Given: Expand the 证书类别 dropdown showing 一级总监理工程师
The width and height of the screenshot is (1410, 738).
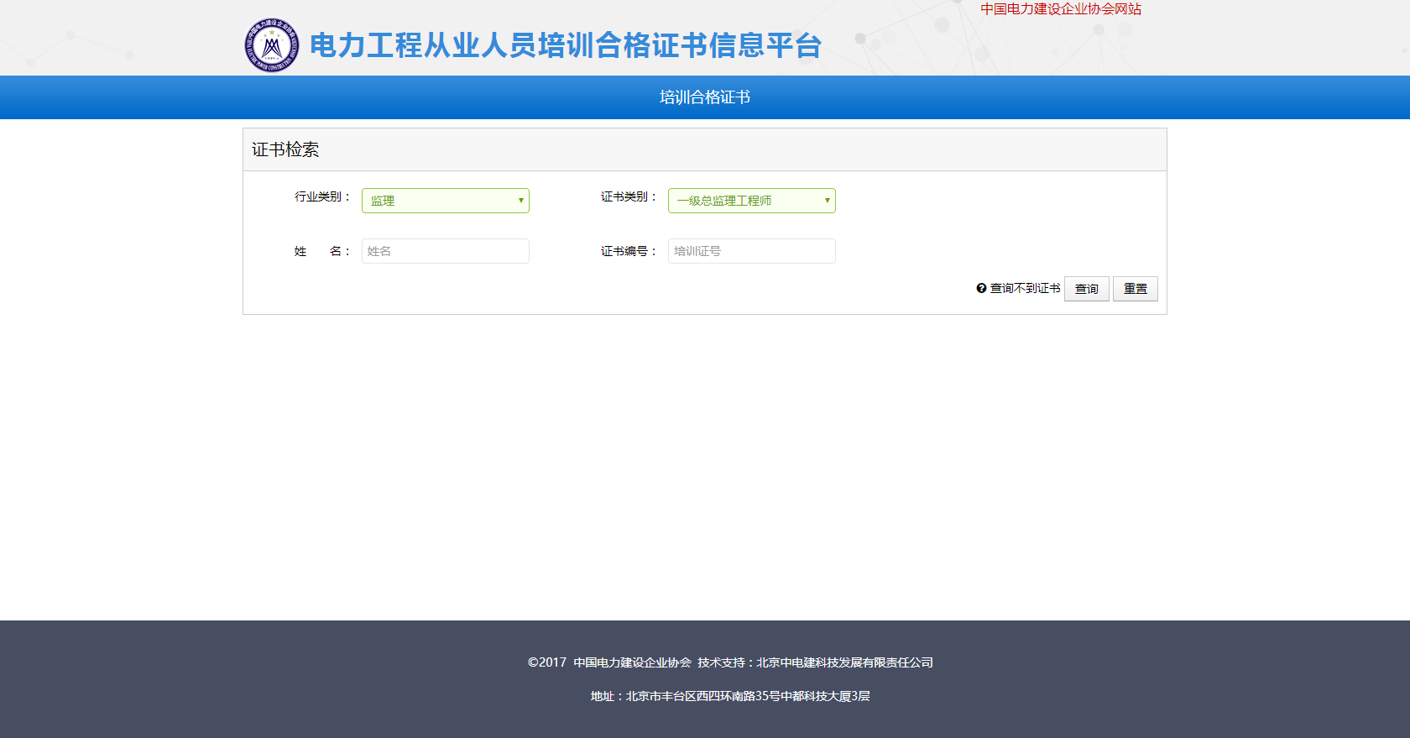Looking at the screenshot, I should coord(751,201).
